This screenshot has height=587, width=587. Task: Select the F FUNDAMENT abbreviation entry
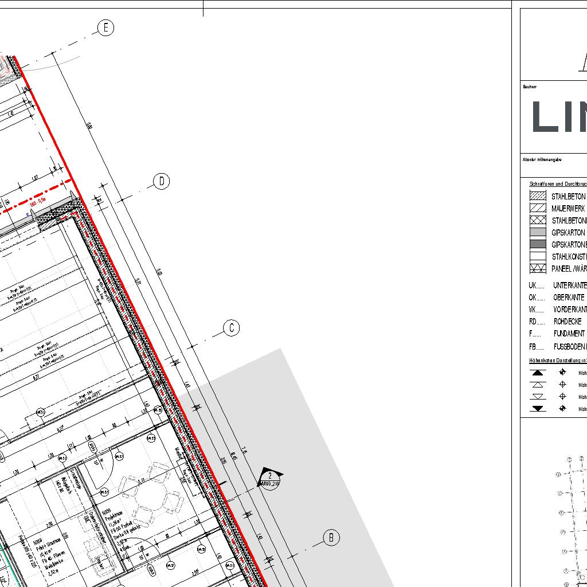[557, 334]
